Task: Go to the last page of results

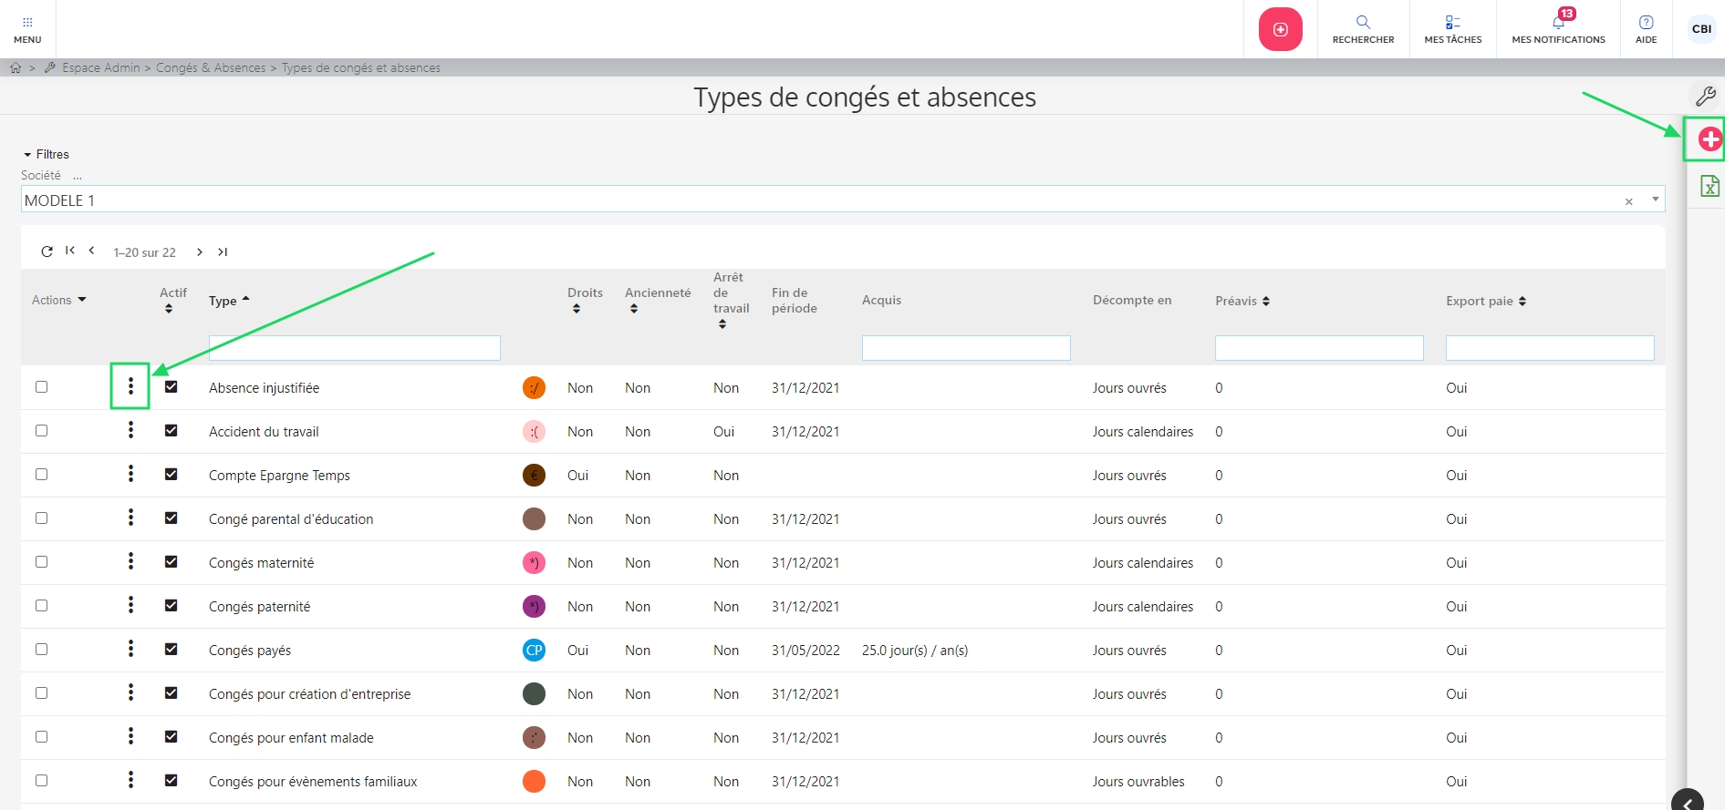Action: [x=223, y=251]
